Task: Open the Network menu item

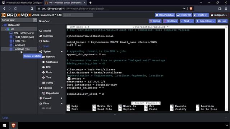Action: (x=50, y=57)
